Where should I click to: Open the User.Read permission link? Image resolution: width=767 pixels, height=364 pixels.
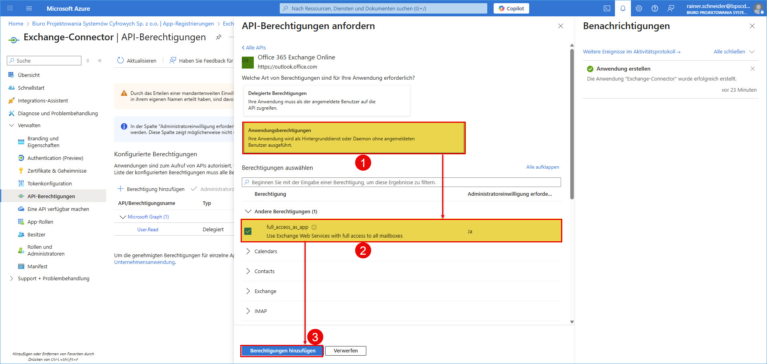pos(148,230)
